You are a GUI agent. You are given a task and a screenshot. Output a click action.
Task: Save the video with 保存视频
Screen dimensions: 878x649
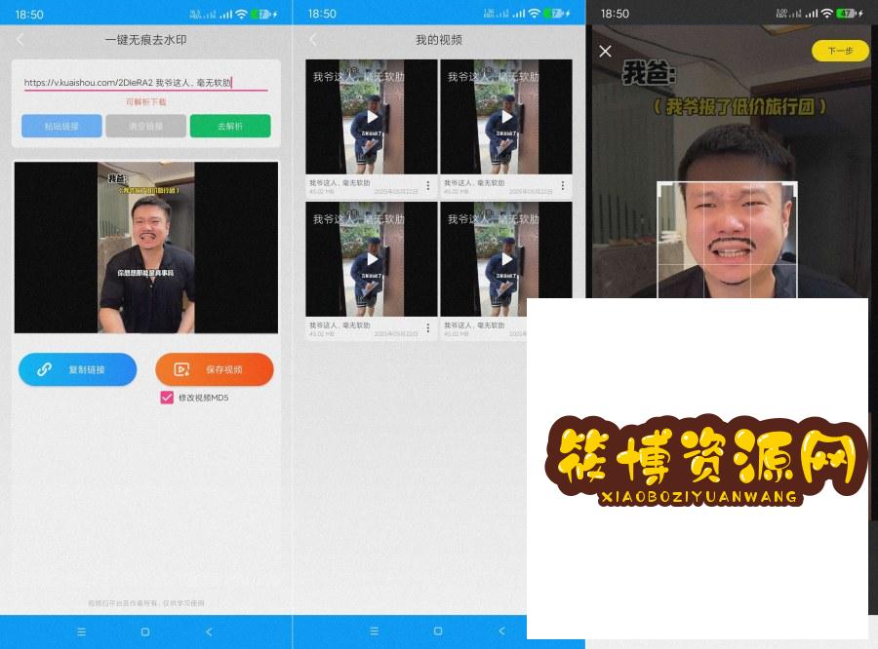click(215, 369)
